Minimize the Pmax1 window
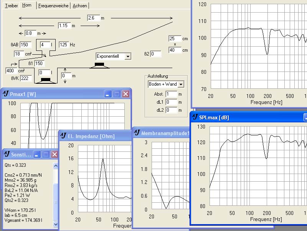 coord(108,94)
